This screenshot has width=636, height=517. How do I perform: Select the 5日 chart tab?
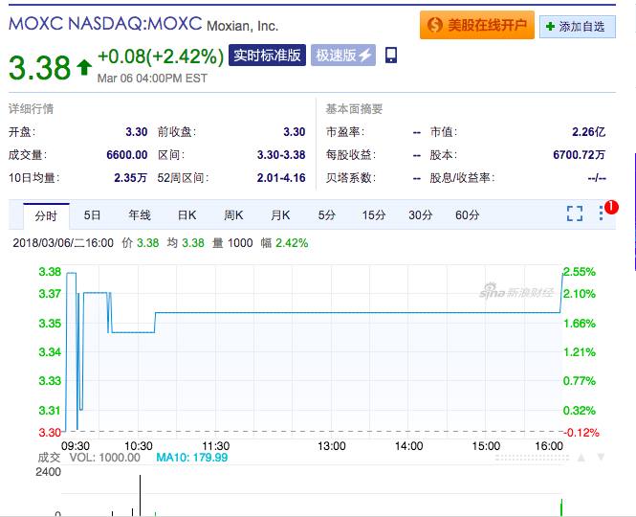pos(92,215)
